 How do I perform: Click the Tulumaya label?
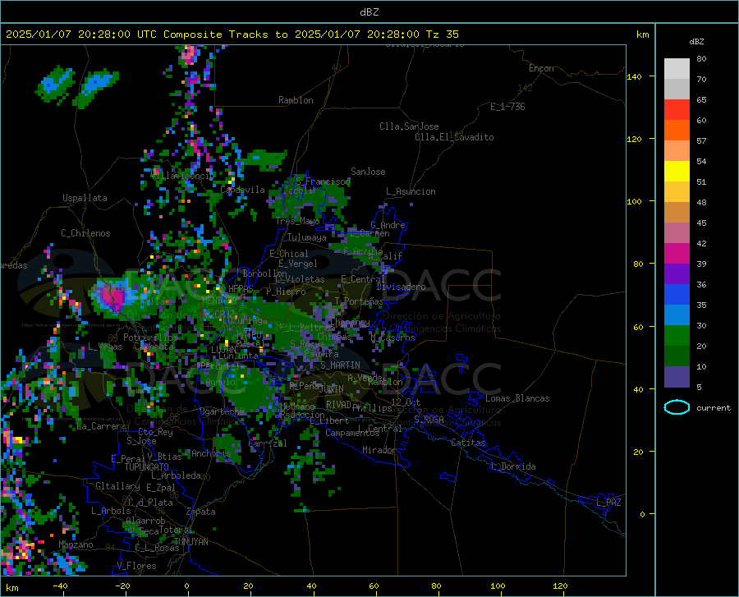306,237
